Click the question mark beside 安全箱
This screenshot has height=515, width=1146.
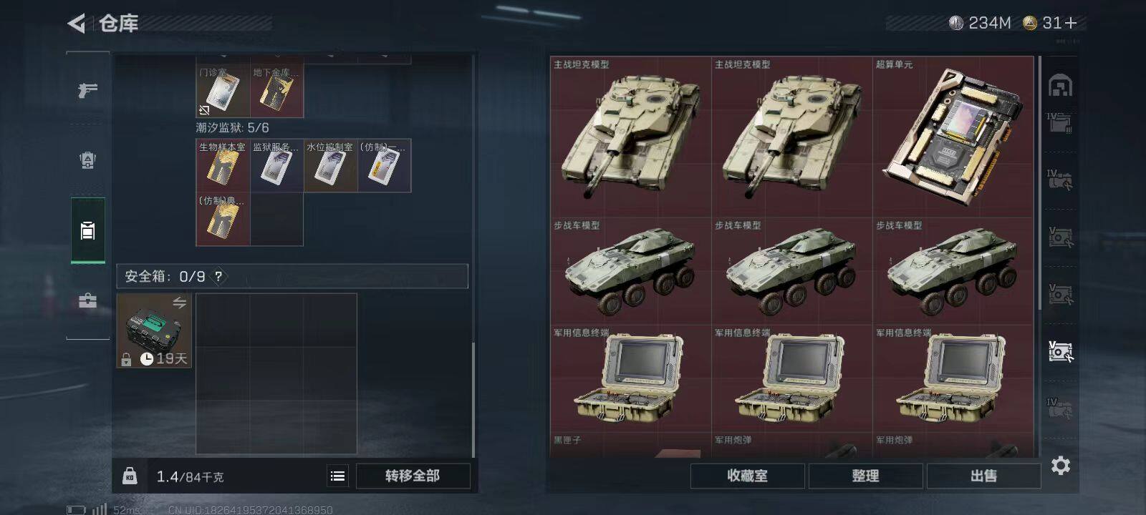pyautogui.click(x=218, y=276)
